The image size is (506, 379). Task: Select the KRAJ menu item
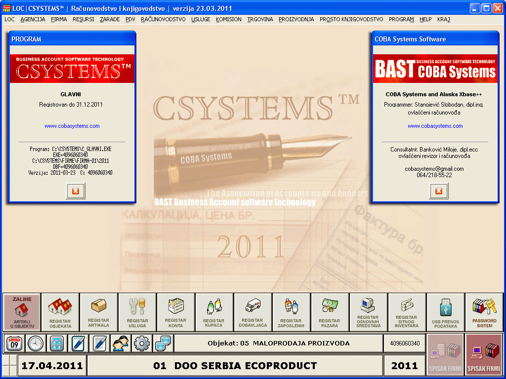[x=444, y=19]
